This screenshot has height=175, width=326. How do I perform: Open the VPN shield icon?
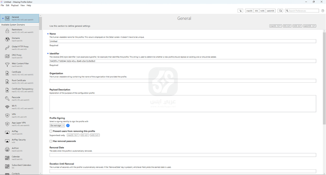pyautogui.click(x=7, y=115)
